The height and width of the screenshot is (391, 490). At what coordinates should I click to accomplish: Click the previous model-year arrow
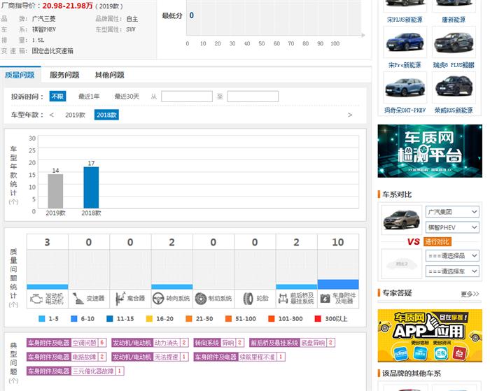52,115
